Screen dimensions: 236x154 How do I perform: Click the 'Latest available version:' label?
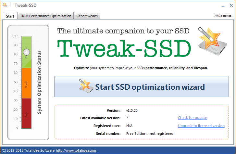(x=100, y=118)
